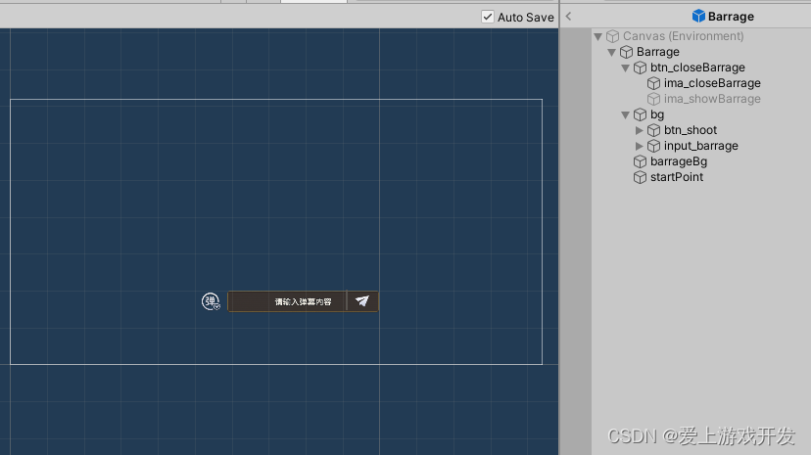The image size is (811, 455).
Task: Click the cube icon of bg
Action: point(641,114)
